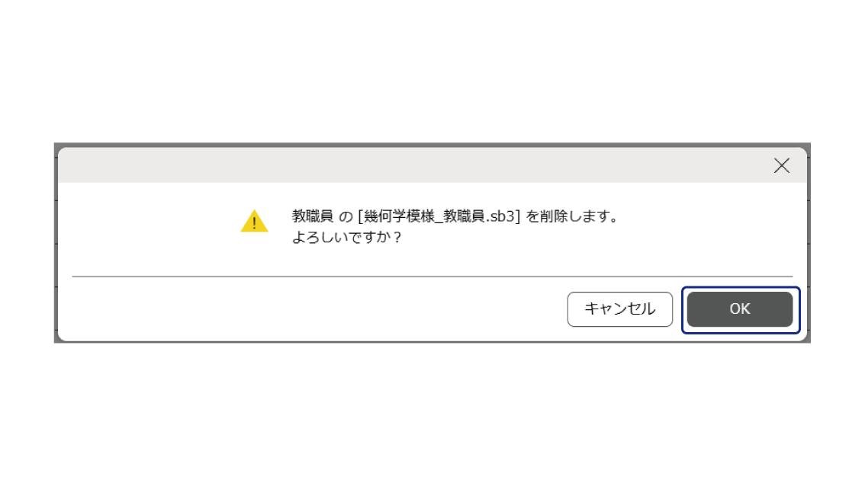865x486 pixels.
Task: Click the .sb3 extension in the message
Action: (x=500, y=216)
